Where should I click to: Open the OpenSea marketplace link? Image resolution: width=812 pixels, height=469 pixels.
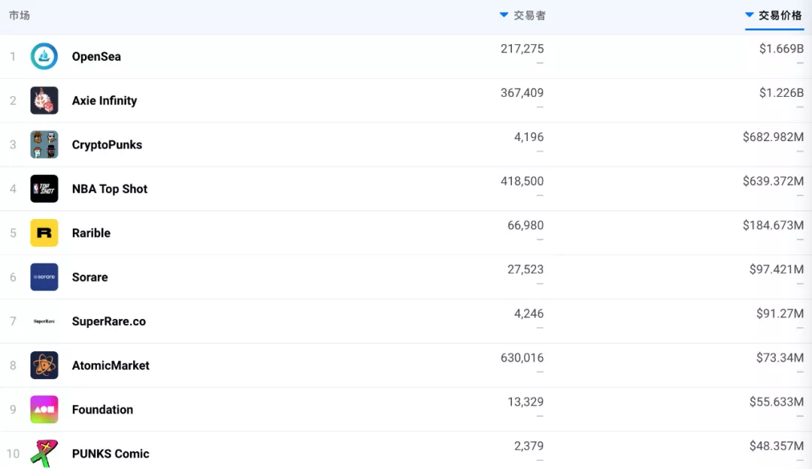[96, 56]
